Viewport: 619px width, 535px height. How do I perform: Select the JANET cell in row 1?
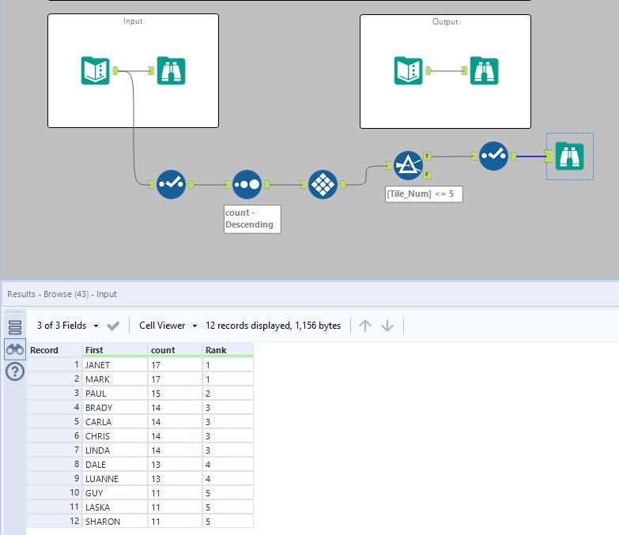(x=115, y=365)
